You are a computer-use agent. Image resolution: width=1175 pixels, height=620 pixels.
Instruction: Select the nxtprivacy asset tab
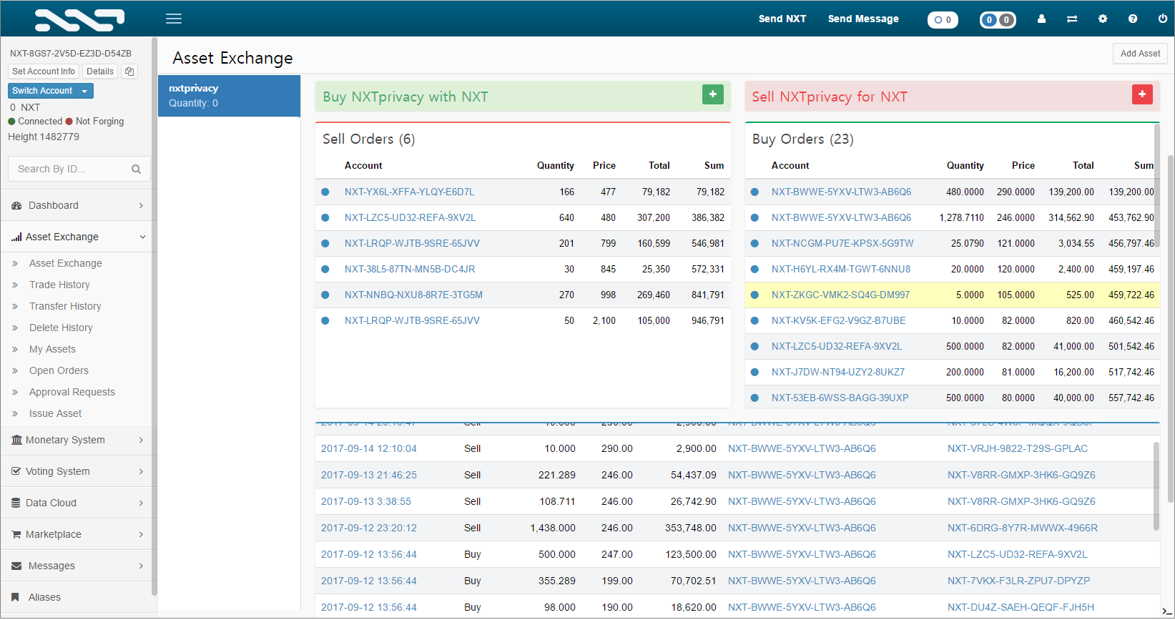coord(229,96)
